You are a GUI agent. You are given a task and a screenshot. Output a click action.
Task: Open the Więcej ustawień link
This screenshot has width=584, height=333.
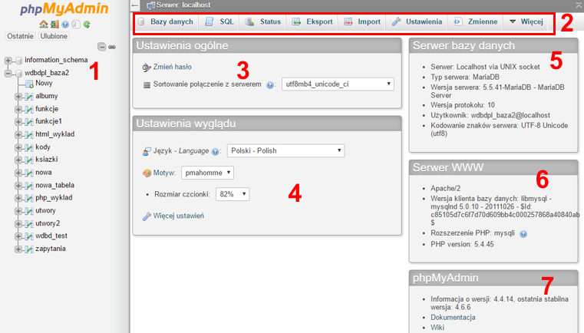click(178, 216)
